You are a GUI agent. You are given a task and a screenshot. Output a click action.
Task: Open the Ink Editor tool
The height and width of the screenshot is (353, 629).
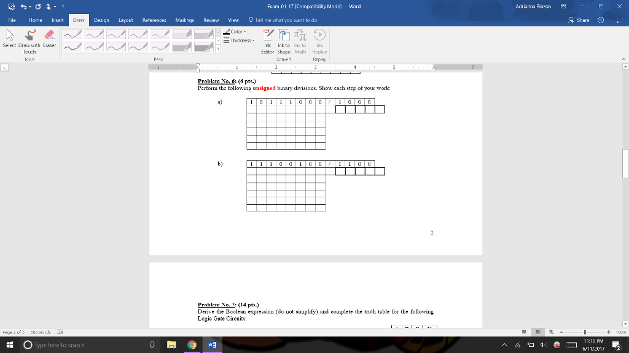point(268,41)
